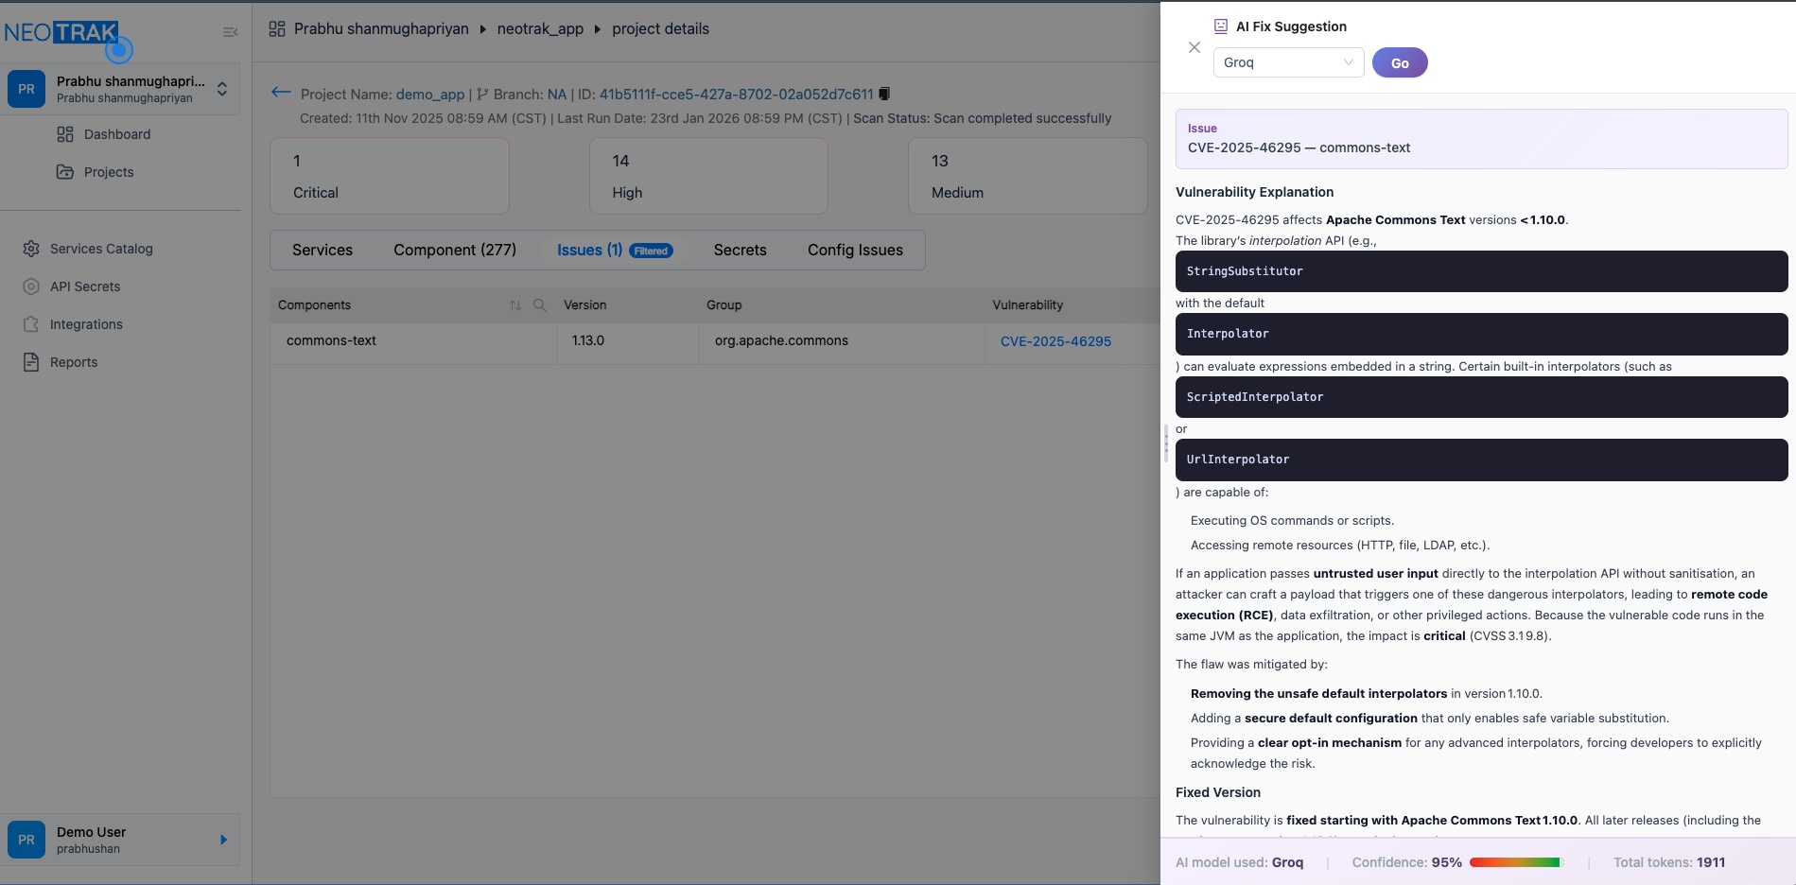Expand the Demo User menu
Image resolution: width=1796 pixels, height=885 pixels.
(x=223, y=840)
